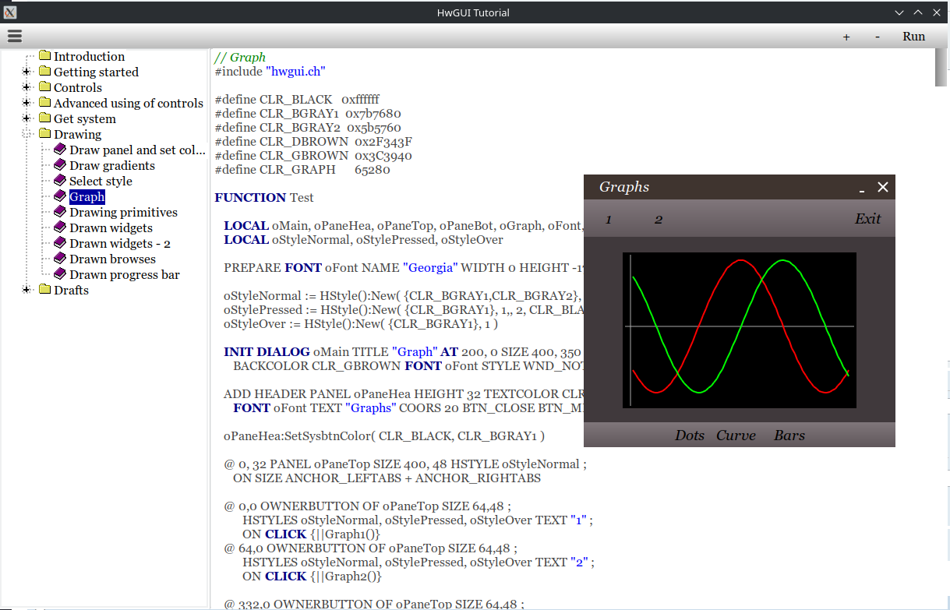Click the folder icon beside Introduction
Screen dimensions: 950x610
[44, 56]
